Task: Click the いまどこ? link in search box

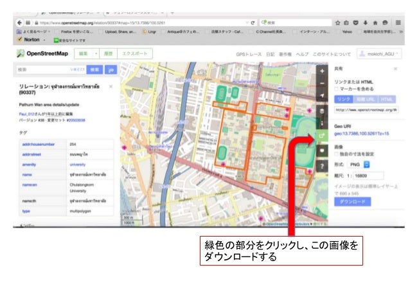Action: (x=77, y=69)
